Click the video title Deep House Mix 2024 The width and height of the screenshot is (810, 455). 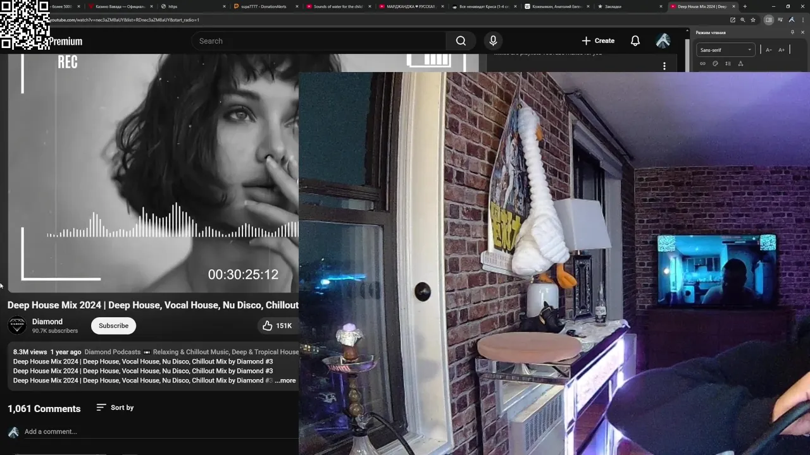pyautogui.click(x=153, y=305)
